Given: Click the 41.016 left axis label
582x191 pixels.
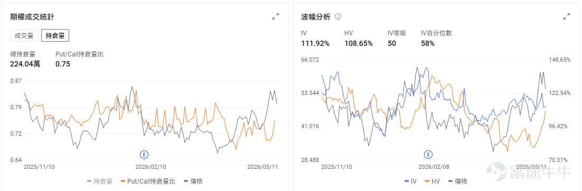Looking at the screenshot, I should tap(310, 127).
